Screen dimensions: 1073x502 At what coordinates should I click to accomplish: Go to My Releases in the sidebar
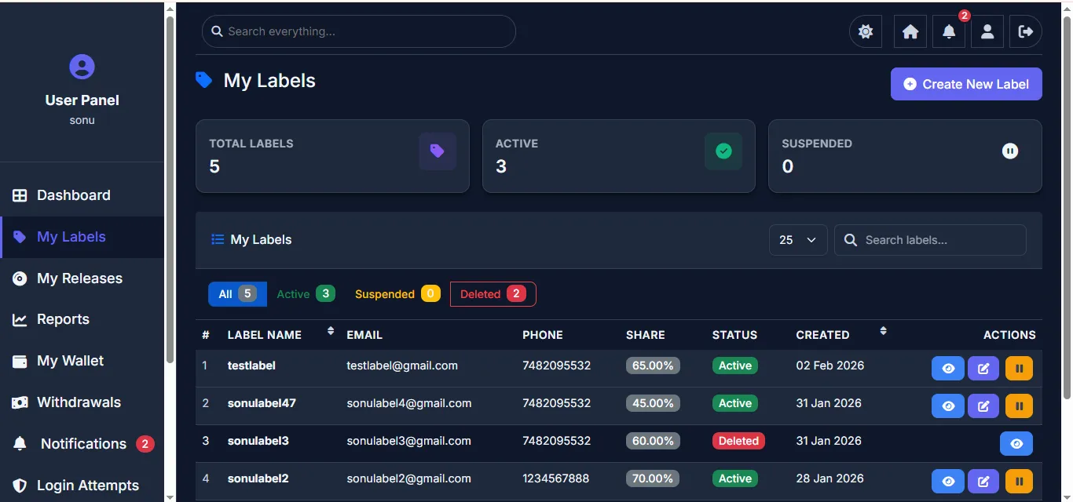pyautogui.click(x=82, y=278)
